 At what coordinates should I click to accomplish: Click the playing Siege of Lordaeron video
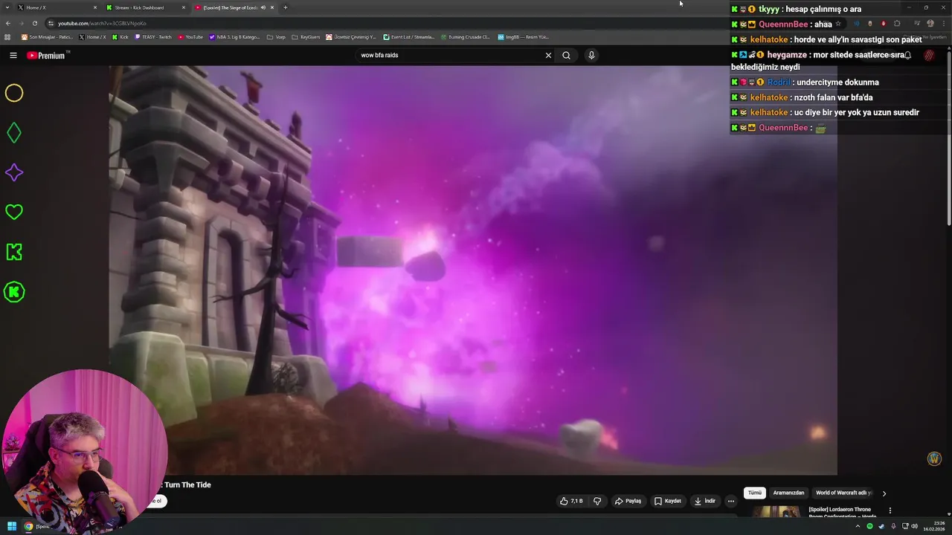(x=473, y=270)
